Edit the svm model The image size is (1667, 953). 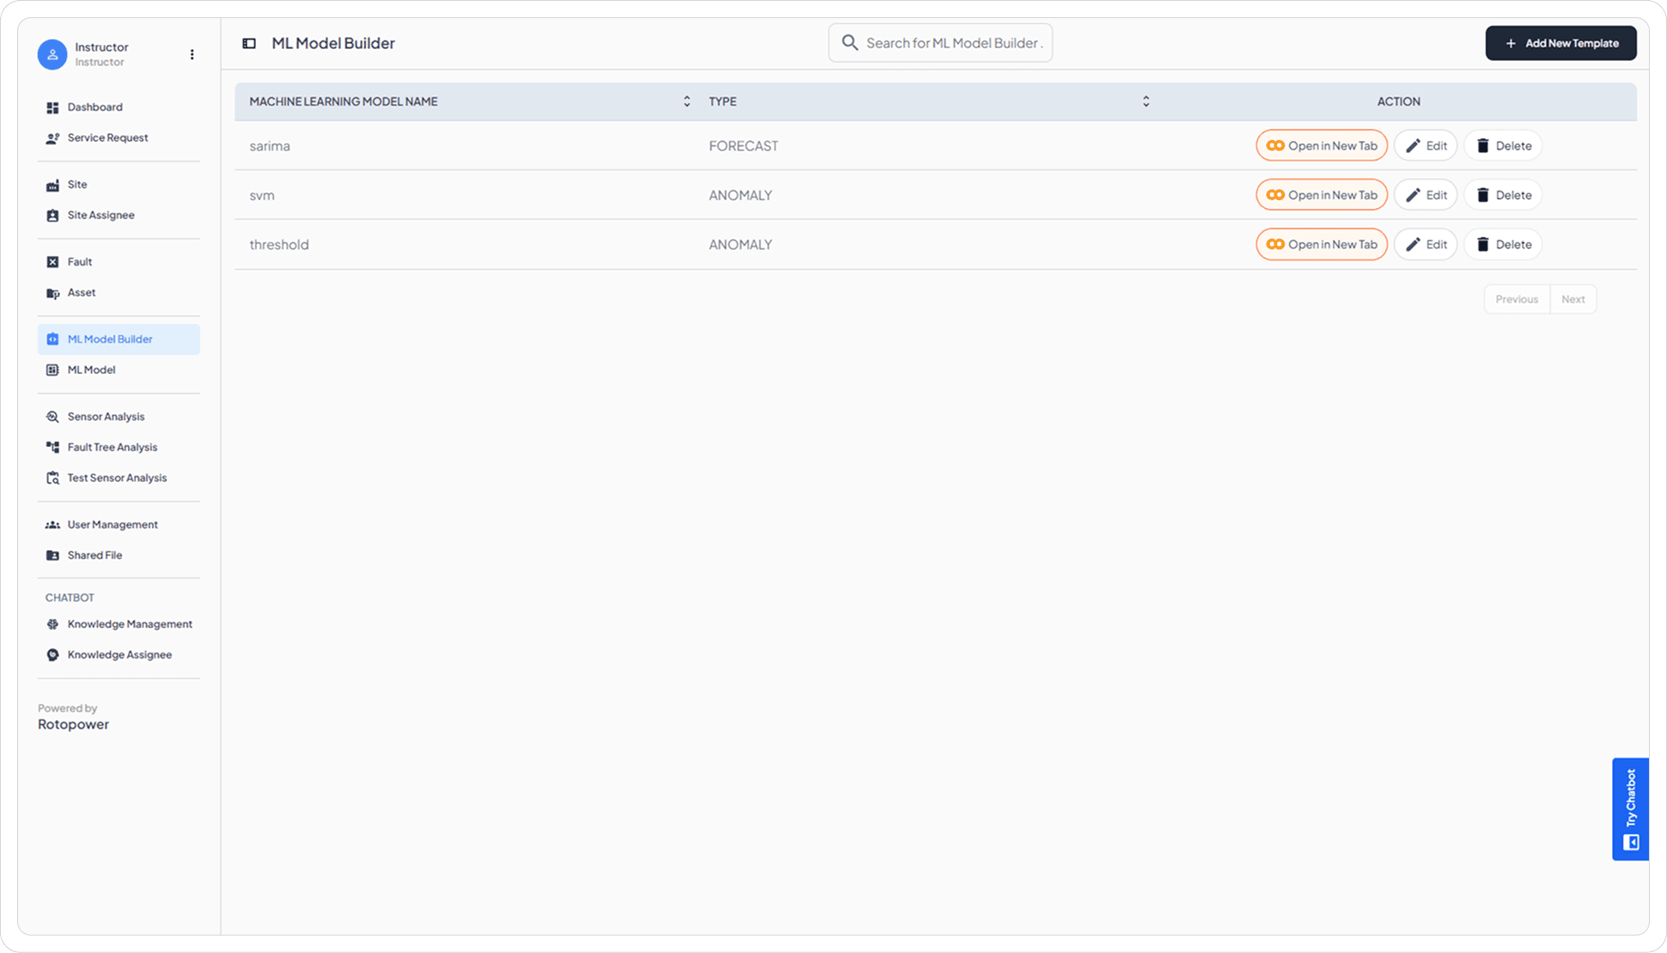[x=1426, y=195]
